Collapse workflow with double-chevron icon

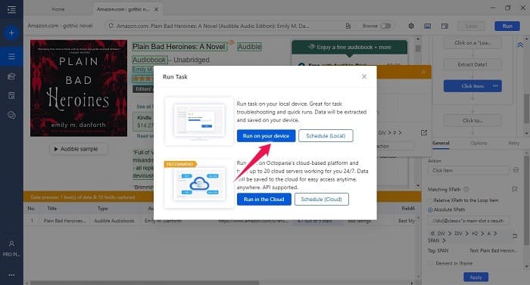pos(520,45)
